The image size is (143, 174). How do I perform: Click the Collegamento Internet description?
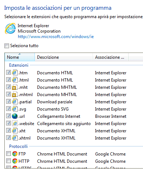59,116
